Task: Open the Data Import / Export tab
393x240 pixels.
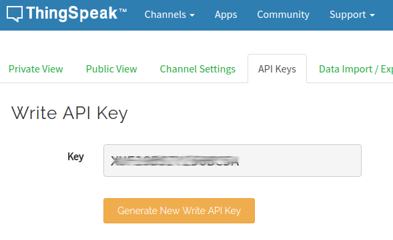Action: (x=356, y=69)
